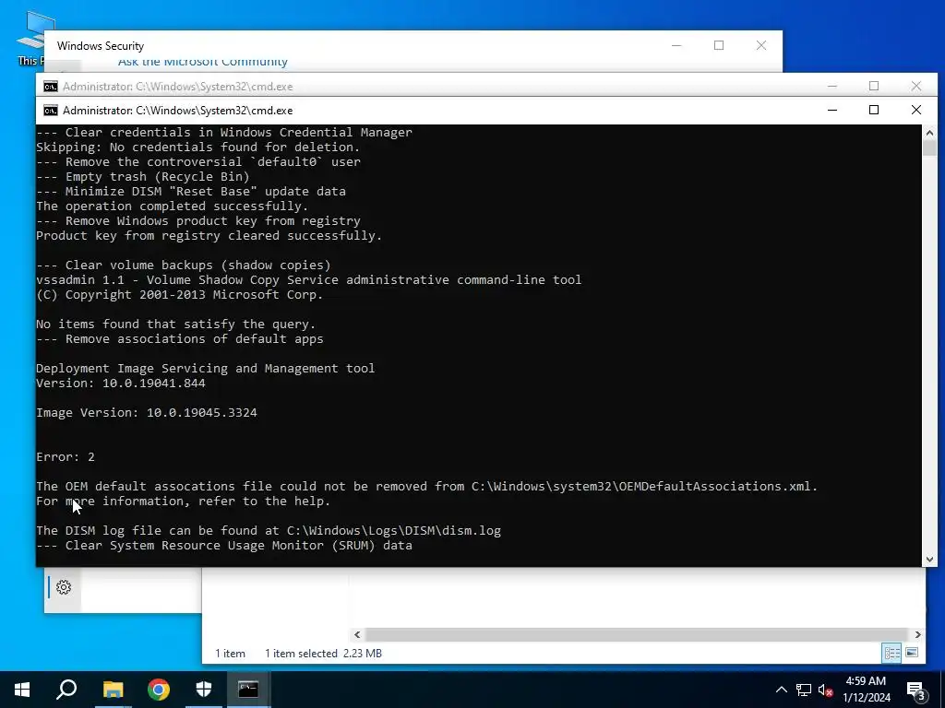Screen dimensions: 945x708
Task: Switch File Explorer to details view
Action: click(892, 654)
